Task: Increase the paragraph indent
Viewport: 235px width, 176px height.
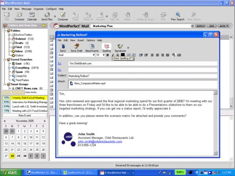Action: (x=146, y=55)
